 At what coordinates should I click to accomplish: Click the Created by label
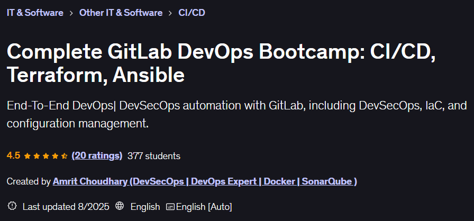tap(29, 181)
